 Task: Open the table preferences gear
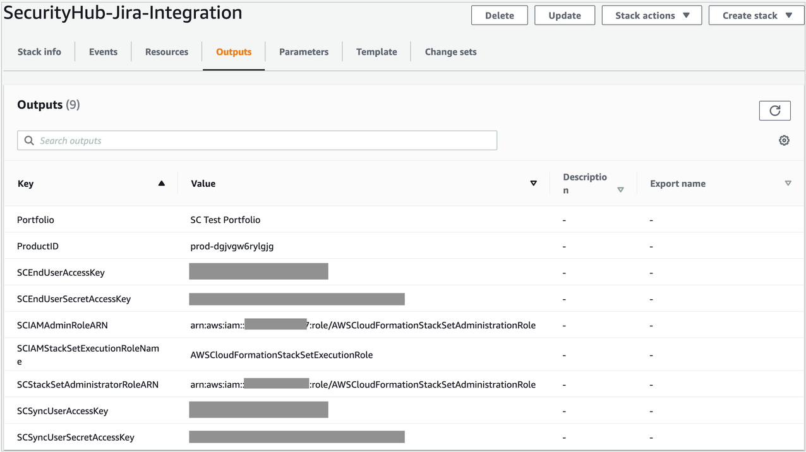pyautogui.click(x=784, y=140)
